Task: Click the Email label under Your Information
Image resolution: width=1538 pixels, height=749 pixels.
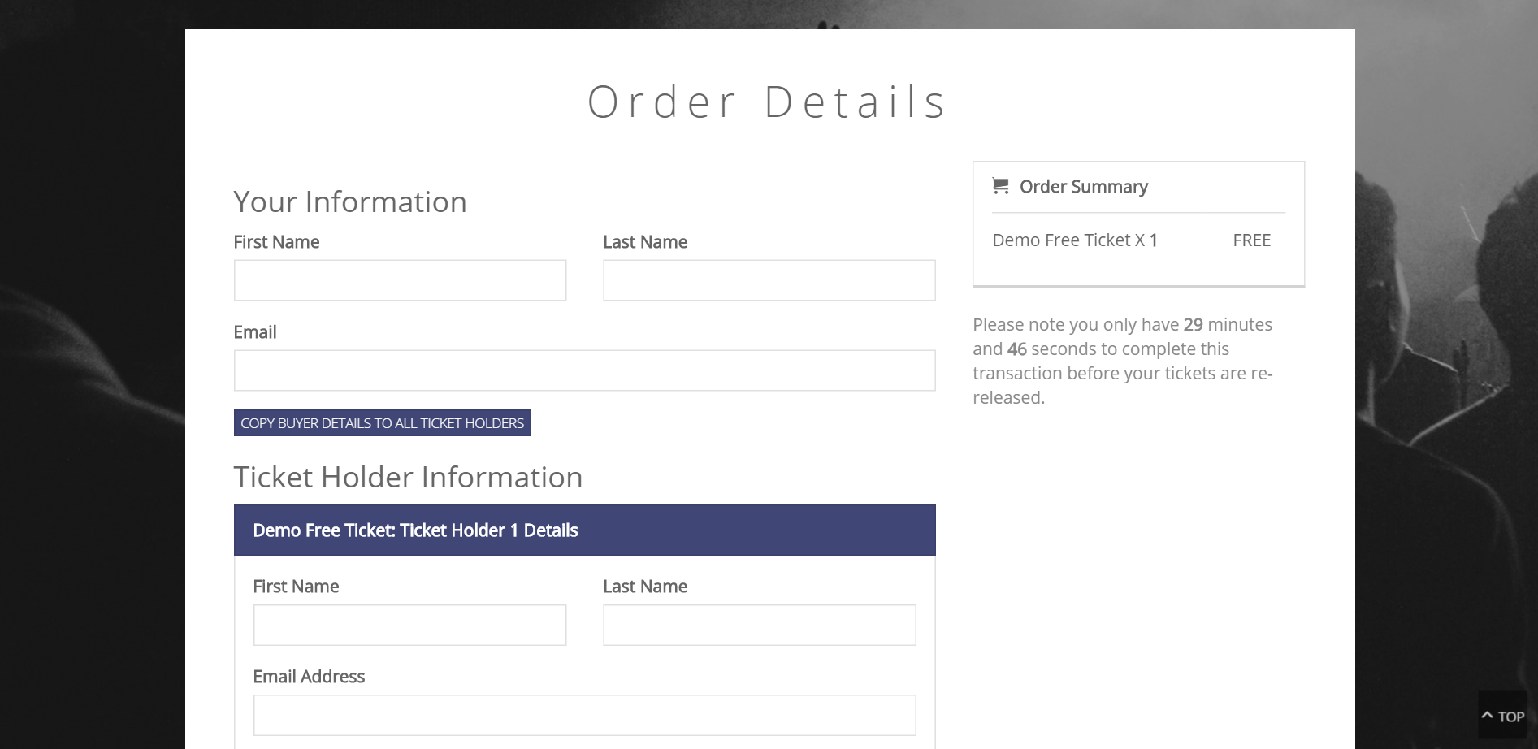Action: click(255, 332)
